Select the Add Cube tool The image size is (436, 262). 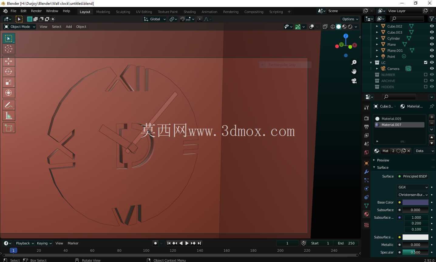9,128
